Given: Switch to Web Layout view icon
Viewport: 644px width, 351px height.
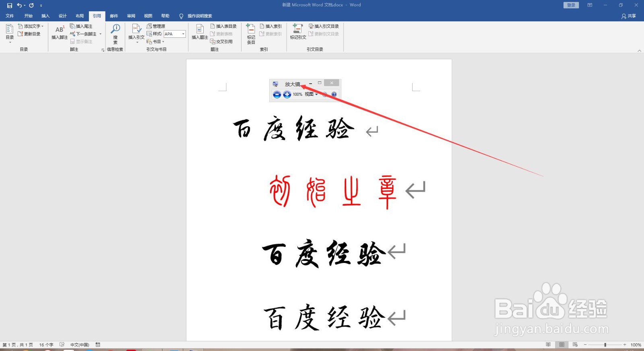Looking at the screenshot, I should [575, 345].
